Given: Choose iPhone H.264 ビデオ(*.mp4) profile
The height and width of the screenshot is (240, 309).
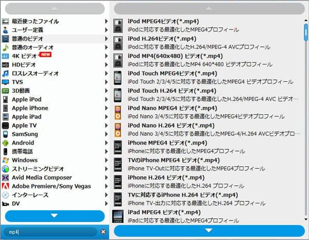Looking at the screenshot, I should tap(207, 182).
